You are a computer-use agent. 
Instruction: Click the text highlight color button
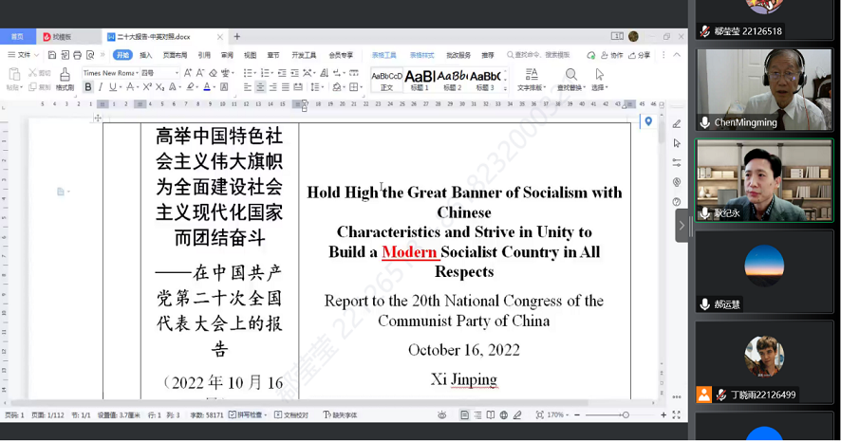(x=190, y=87)
